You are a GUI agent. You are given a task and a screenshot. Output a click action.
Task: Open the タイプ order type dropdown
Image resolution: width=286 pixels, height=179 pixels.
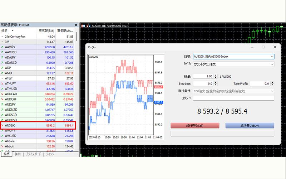tap(272, 64)
